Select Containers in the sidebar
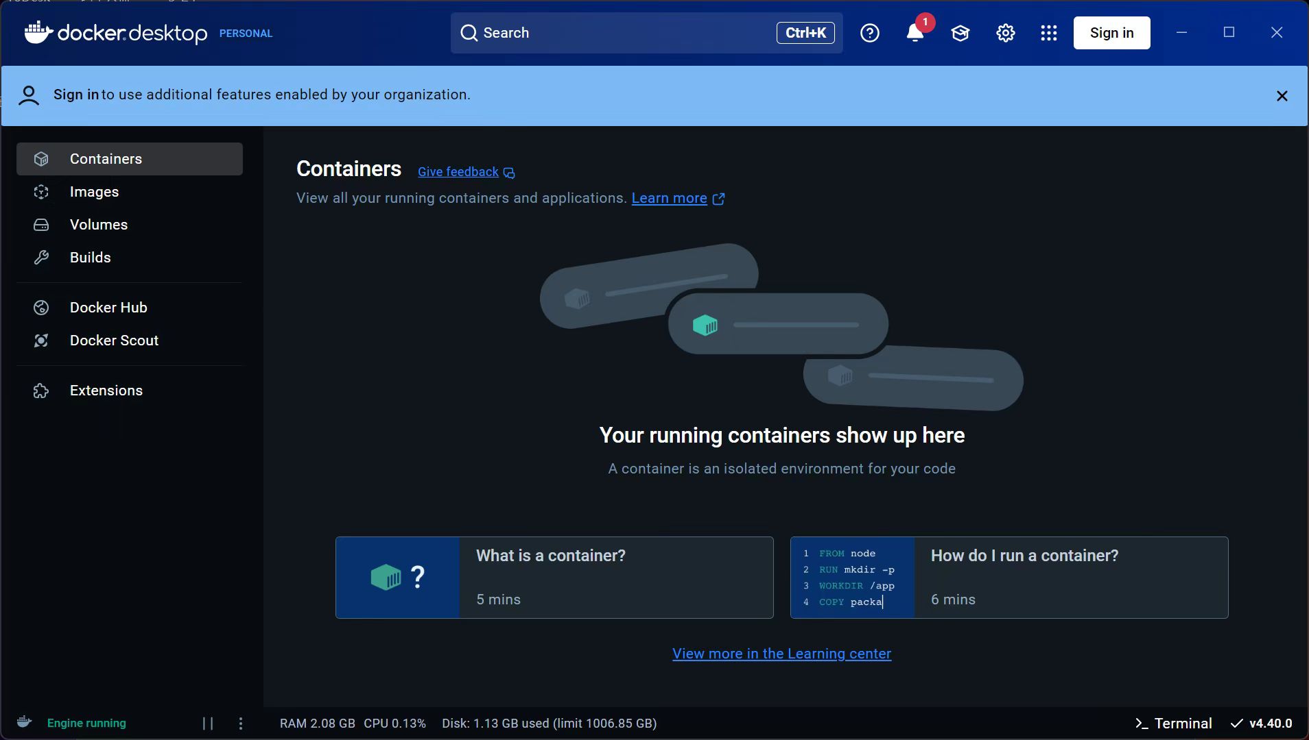Image resolution: width=1309 pixels, height=740 pixels. [130, 159]
